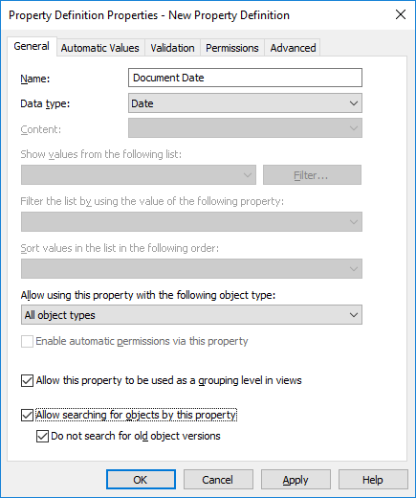Open Help for this dialog
416x498 pixels.
pos(373,480)
